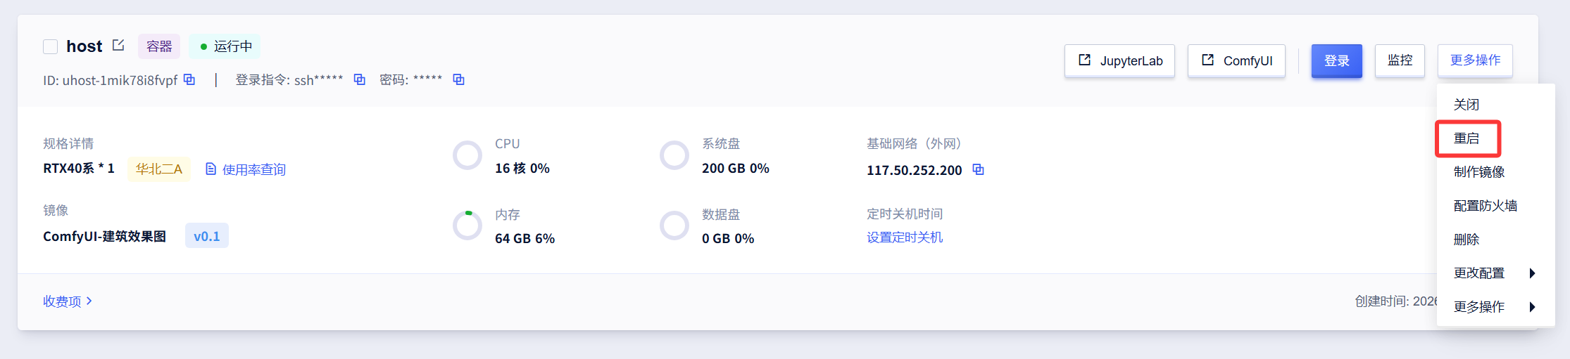Expand the 更改配置 submenu

1494,273
